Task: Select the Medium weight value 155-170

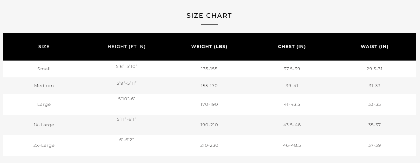Action: 209,86
